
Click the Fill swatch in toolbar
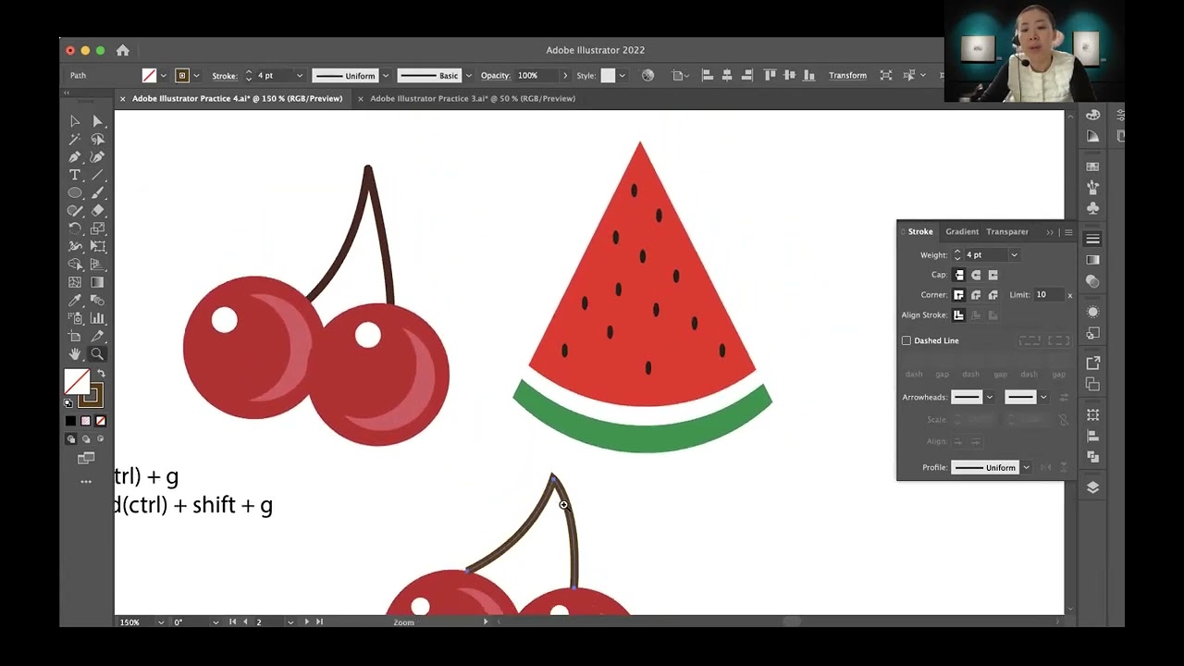point(77,381)
